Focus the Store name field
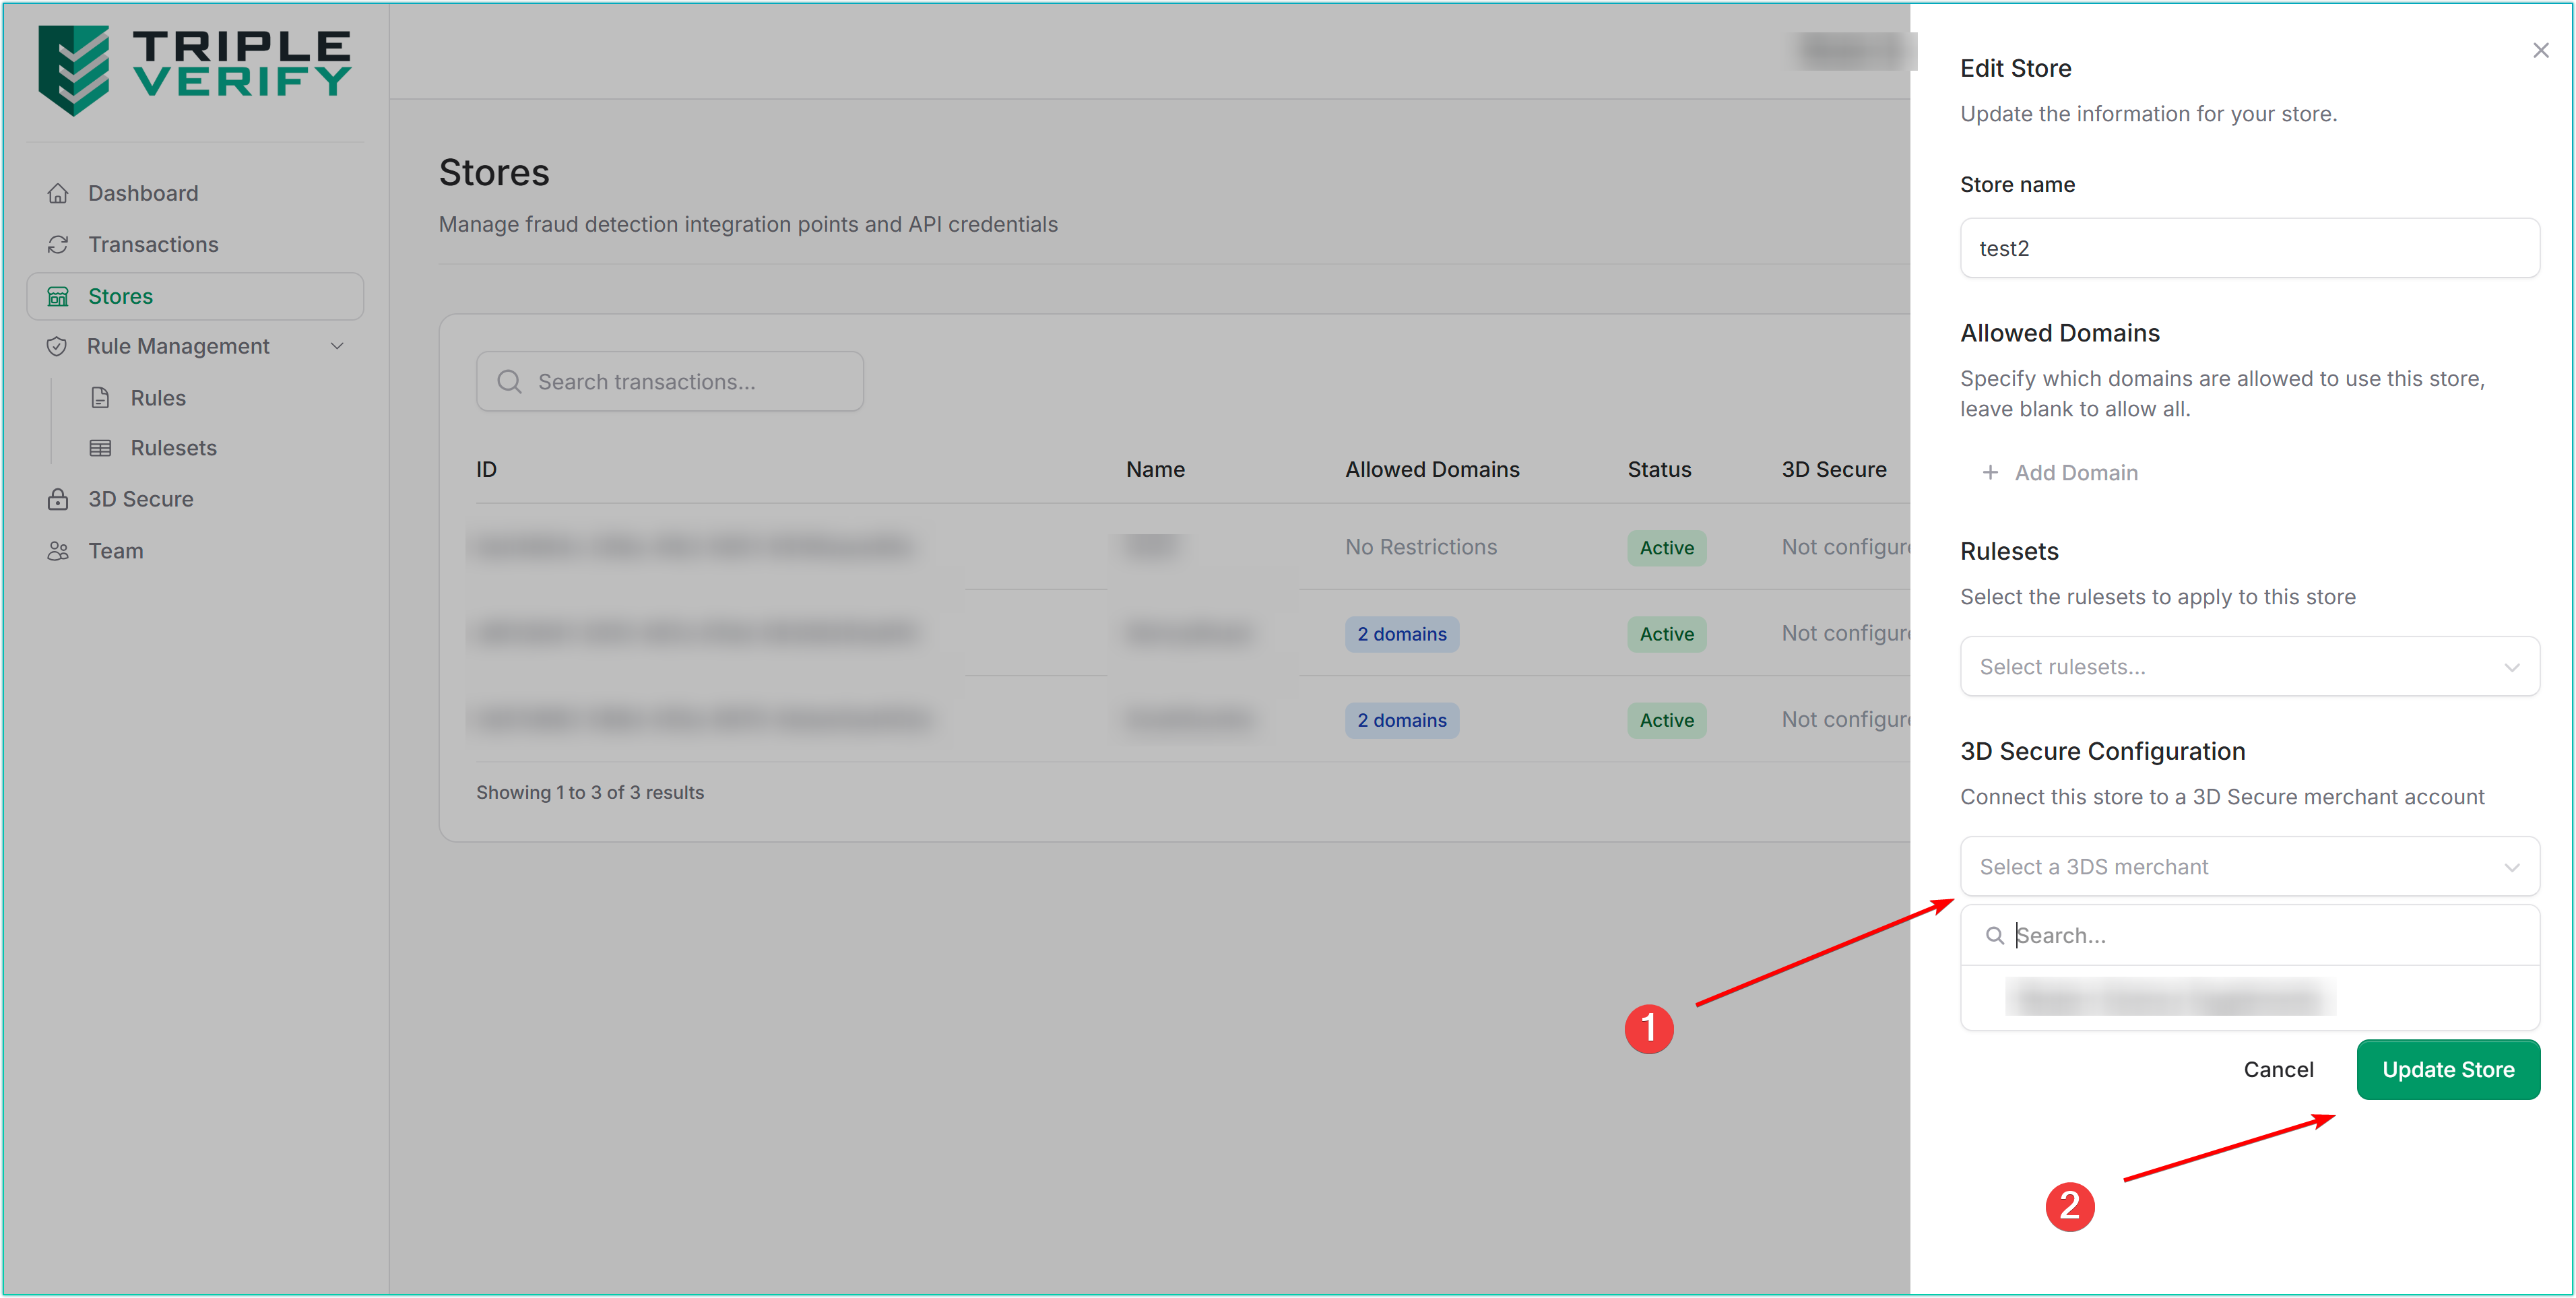 [x=2249, y=248]
